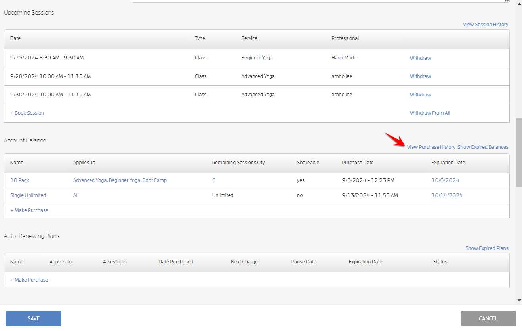Click Show Expired Balances
This screenshot has width=522, height=331.
click(483, 147)
